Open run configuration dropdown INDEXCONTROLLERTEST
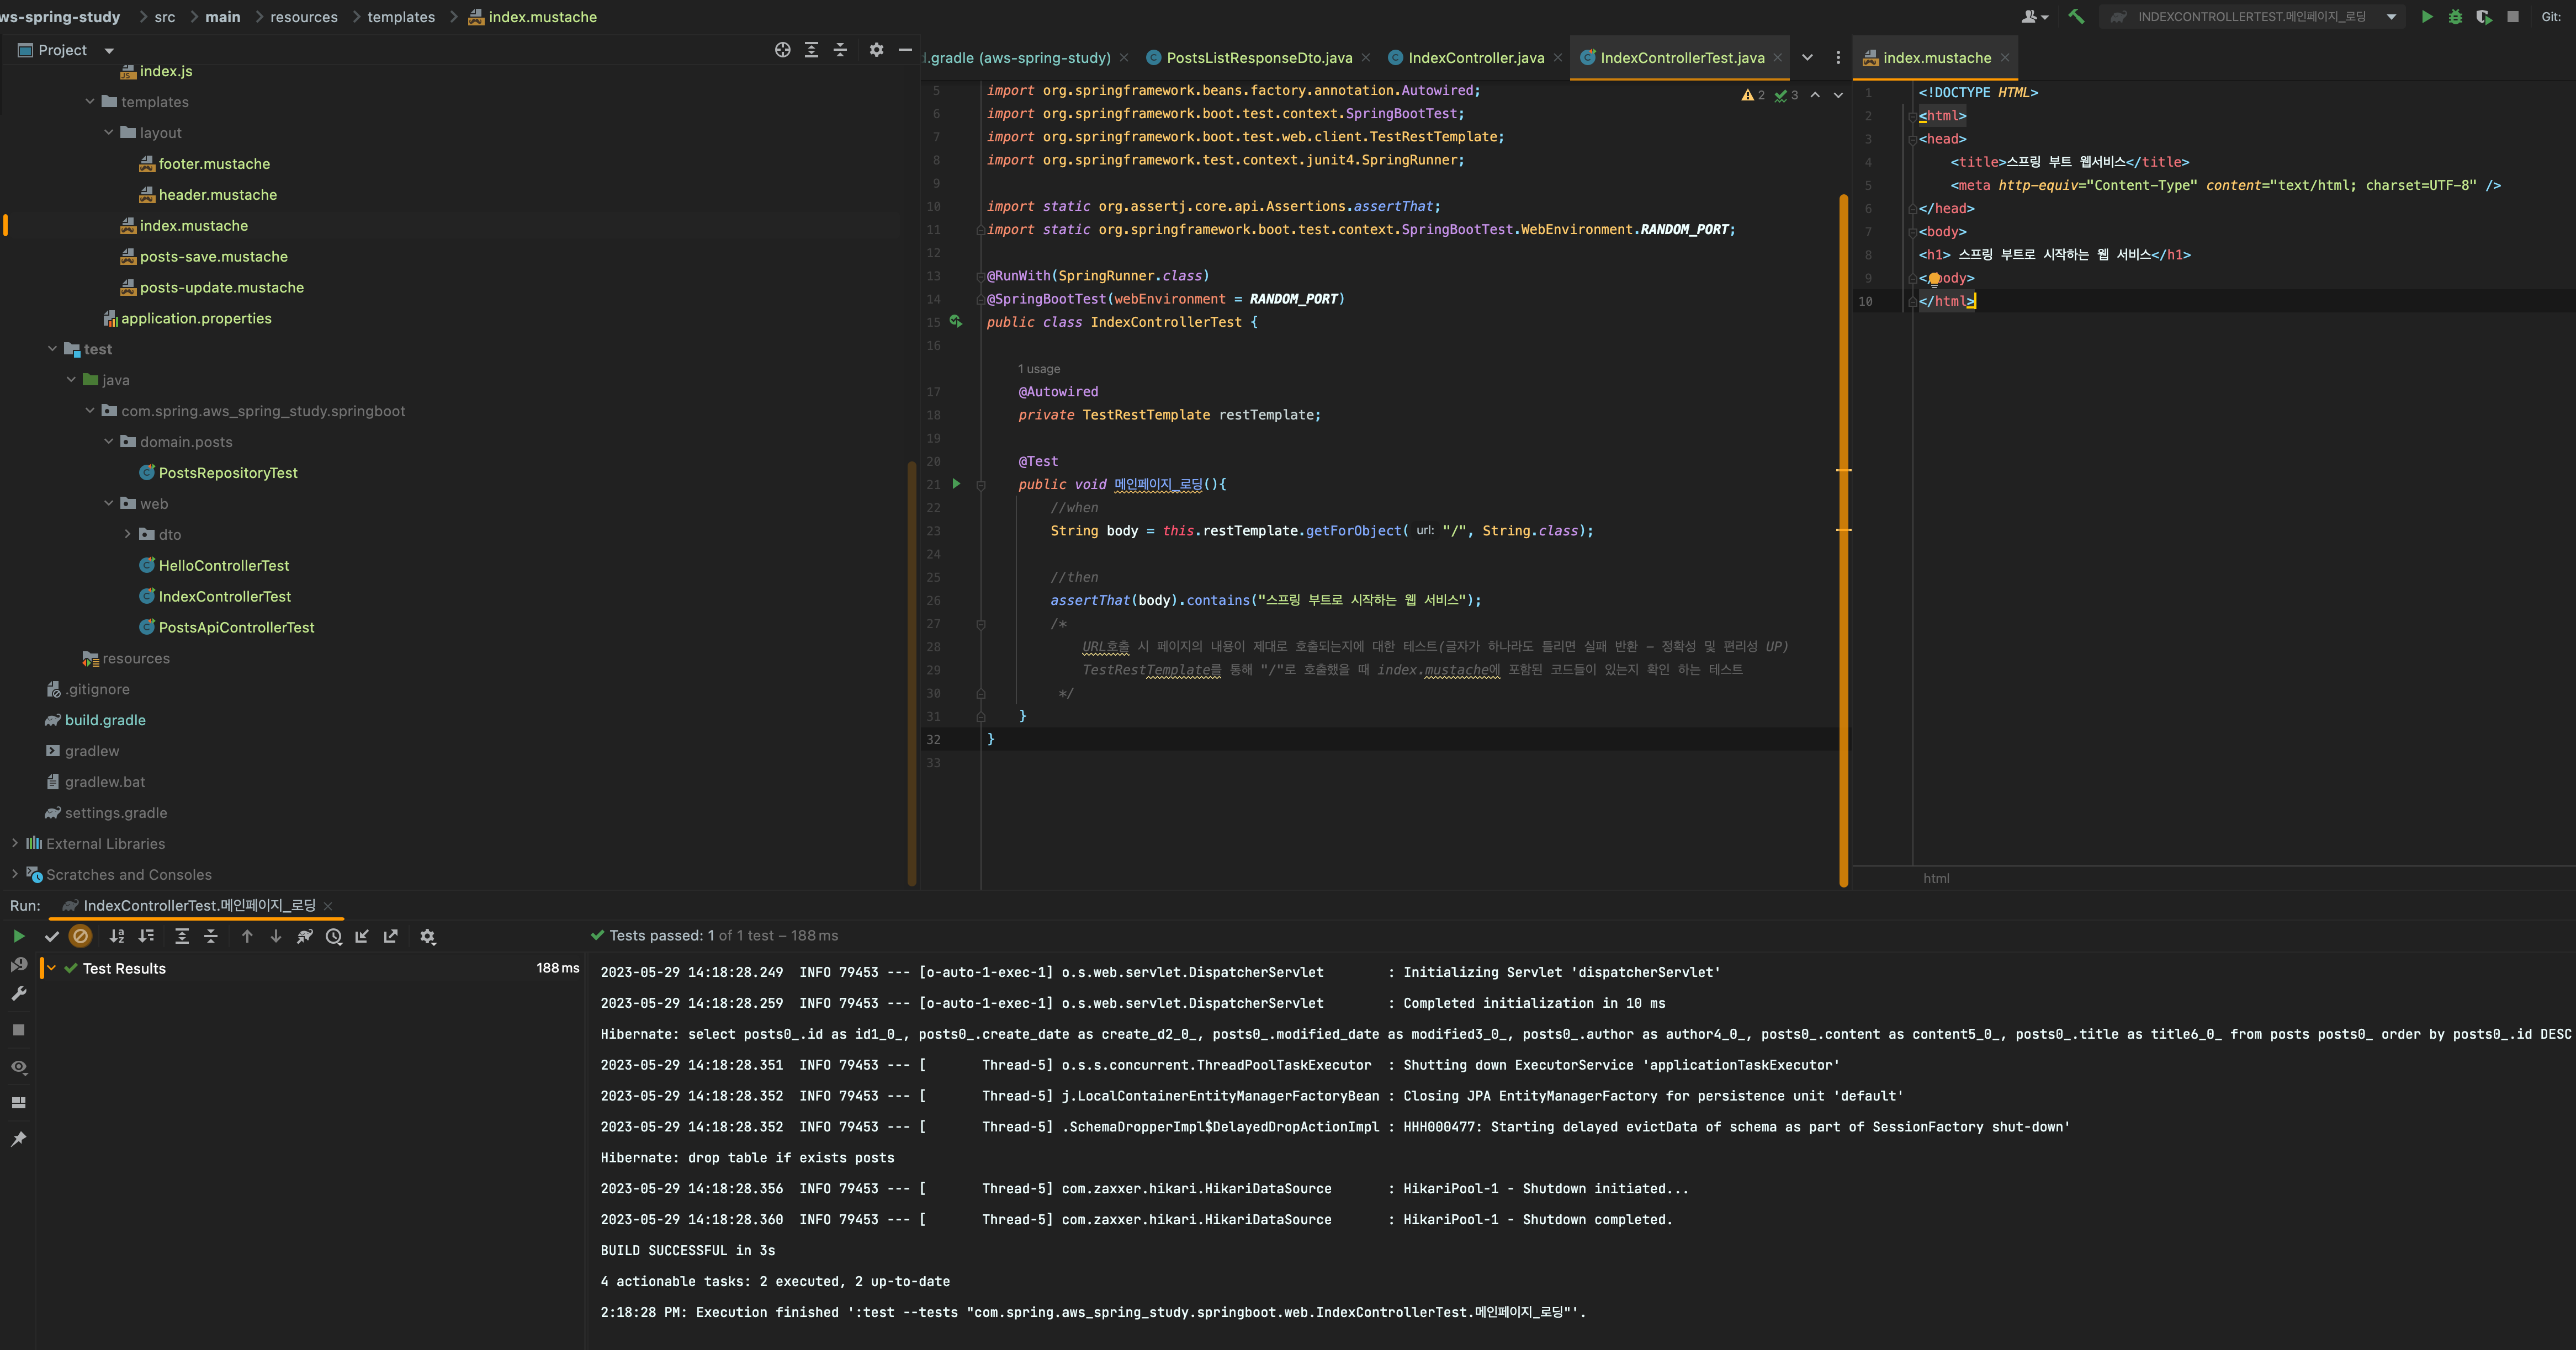 [x=2252, y=17]
